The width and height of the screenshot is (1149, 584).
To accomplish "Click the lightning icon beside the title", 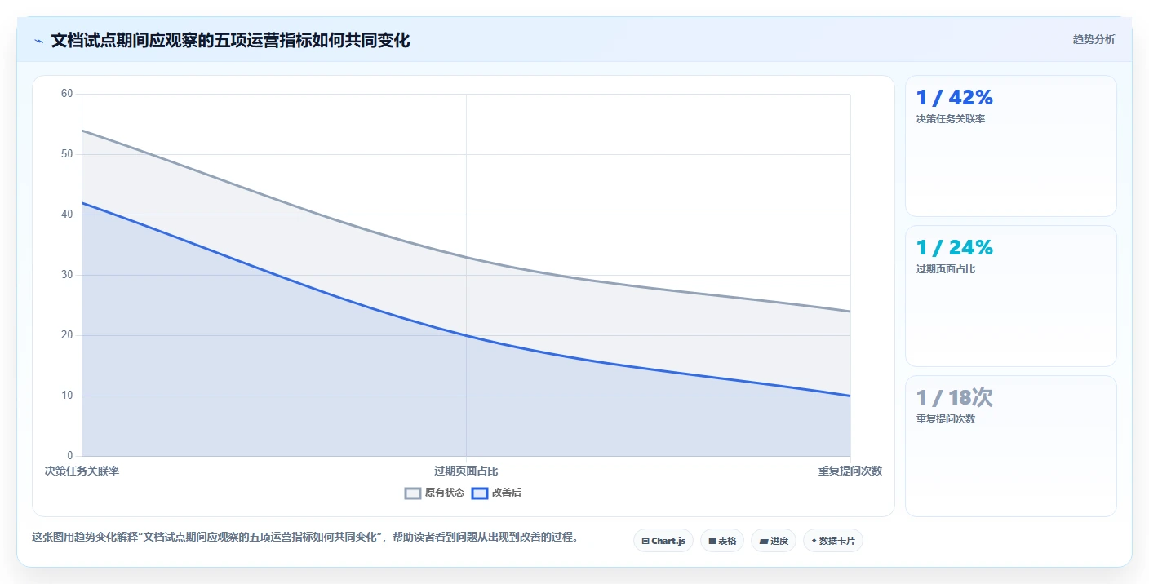I will (38, 41).
